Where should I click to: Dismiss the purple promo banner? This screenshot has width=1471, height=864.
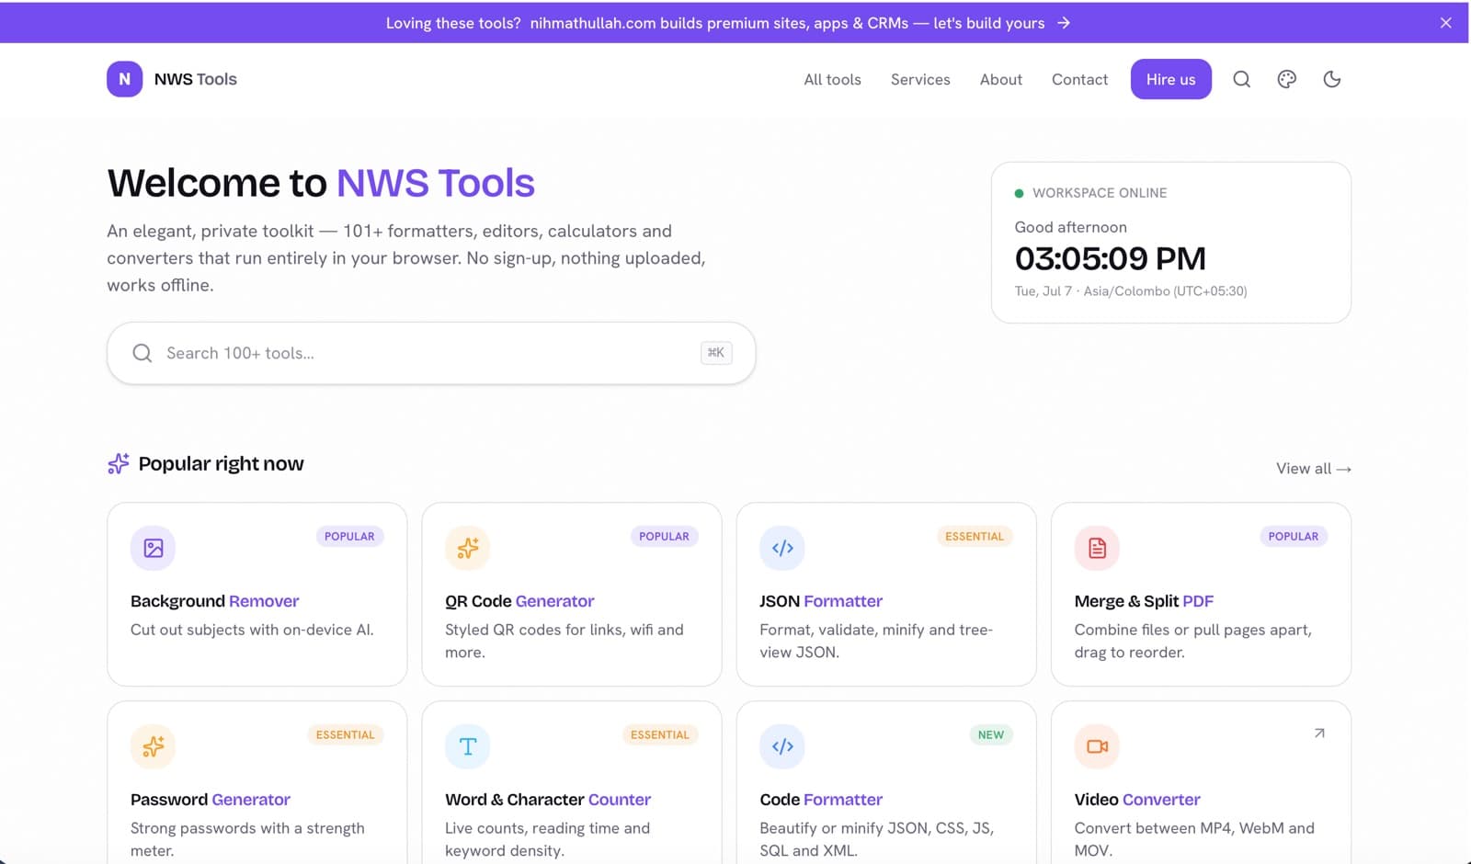pyautogui.click(x=1445, y=23)
